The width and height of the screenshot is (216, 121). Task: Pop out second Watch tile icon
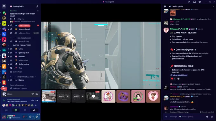(x=83, y=96)
